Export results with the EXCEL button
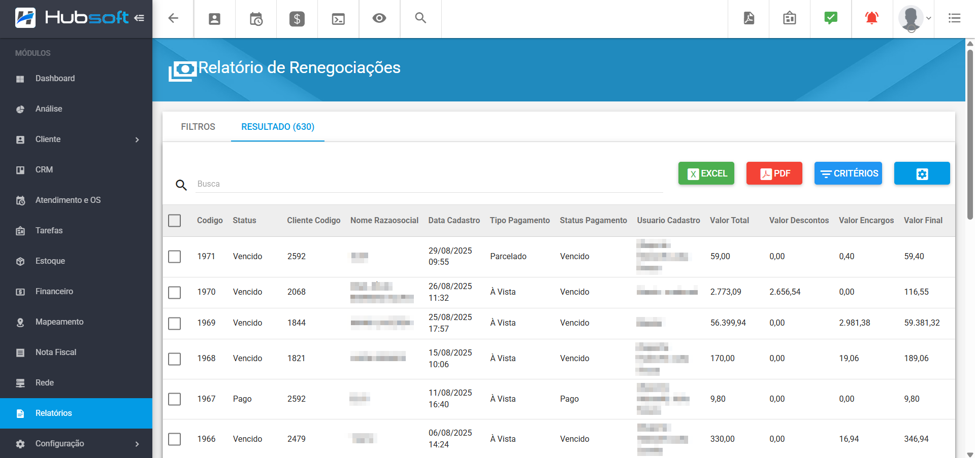The image size is (975, 458). click(x=706, y=173)
